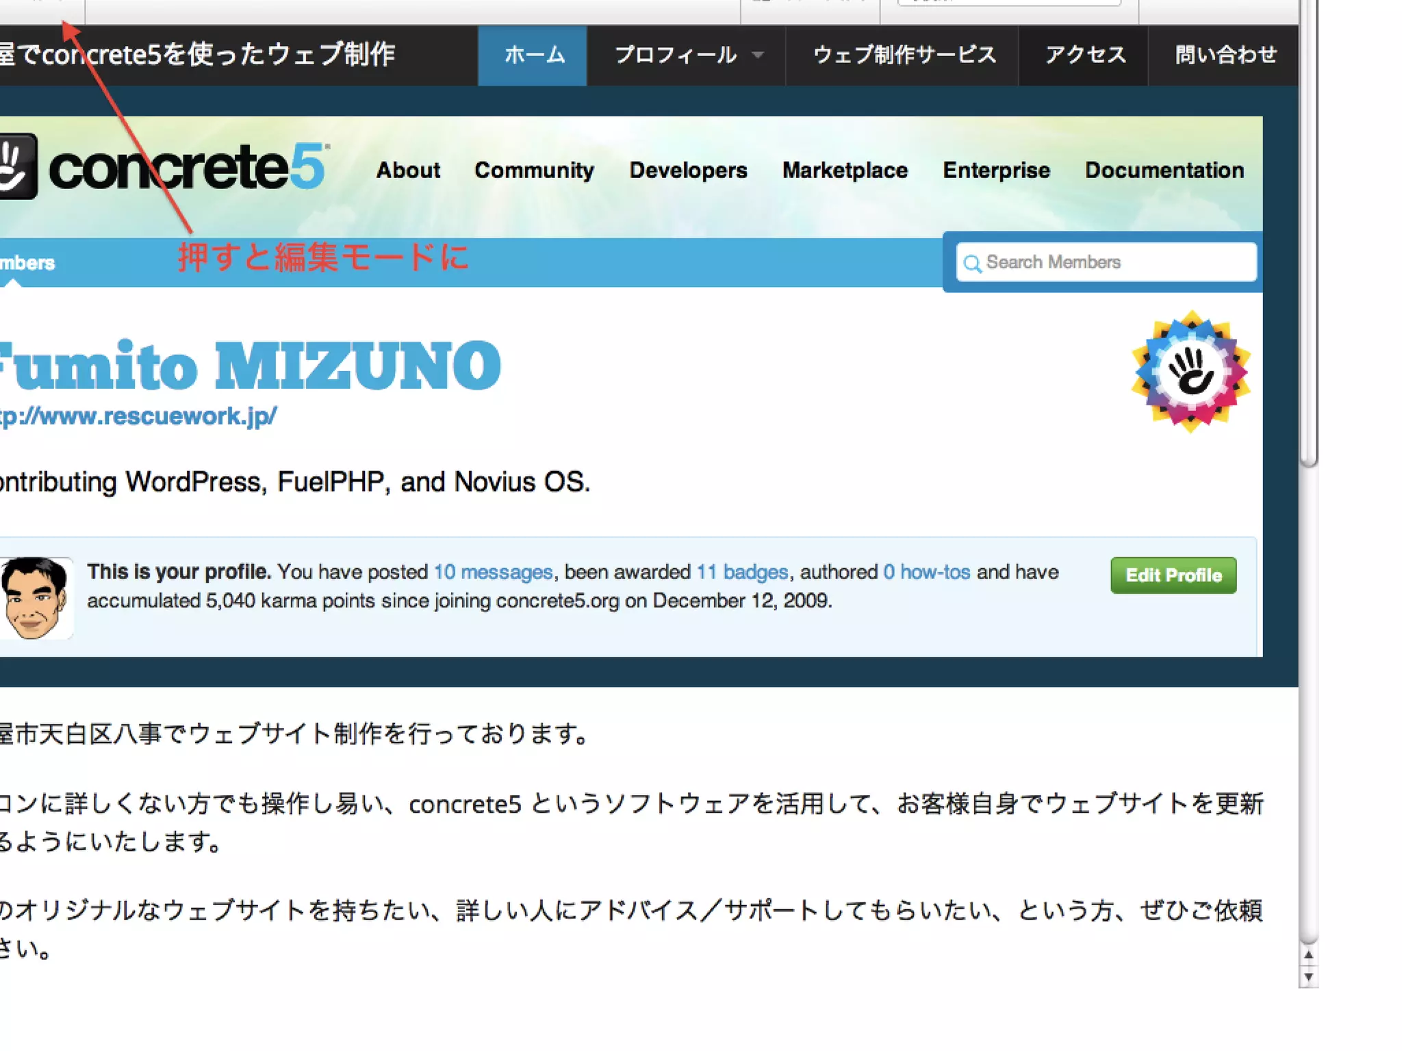Open the Marketplace navigation link
This screenshot has width=1402, height=1051.
coord(845,170)
